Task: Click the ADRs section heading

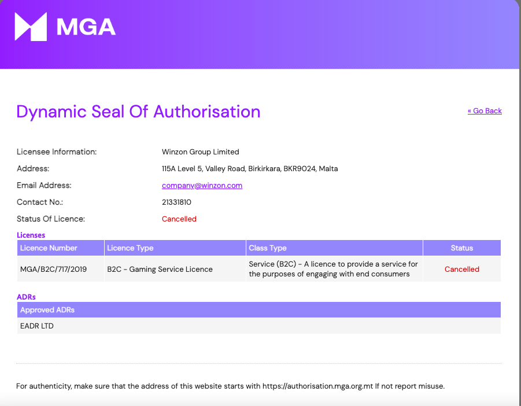Action: tap(27, 297)
